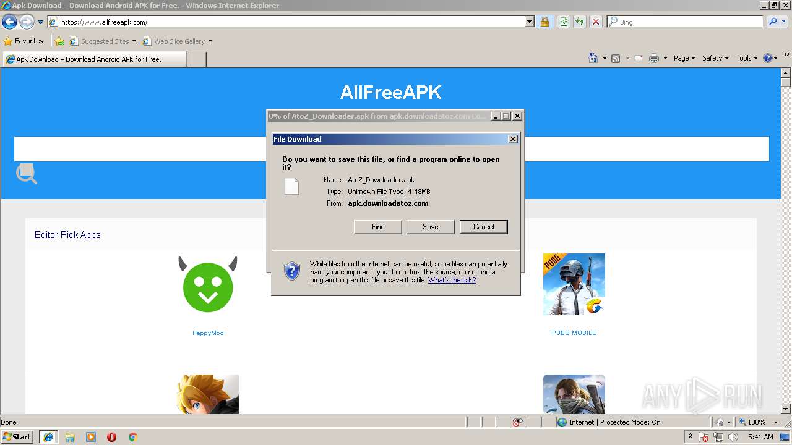Image resolution: width=792 pixels, height=445 pixels.
Task: Click the page scrollbar up arrow
Action: pyautogui.click(x=786, y=72)
